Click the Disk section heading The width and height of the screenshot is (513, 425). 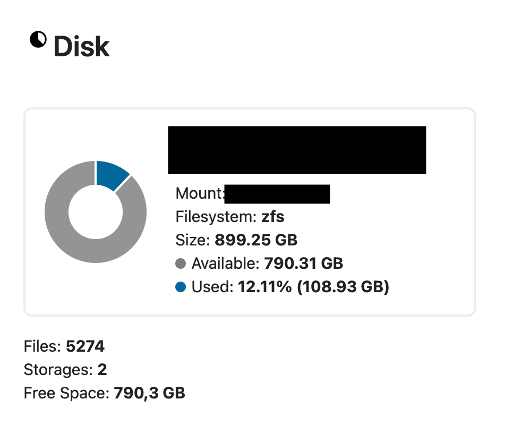tap(81, 47)
